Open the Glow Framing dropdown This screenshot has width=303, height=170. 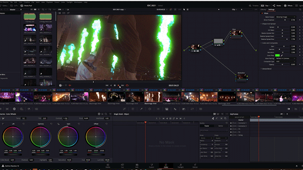(285, 59)
